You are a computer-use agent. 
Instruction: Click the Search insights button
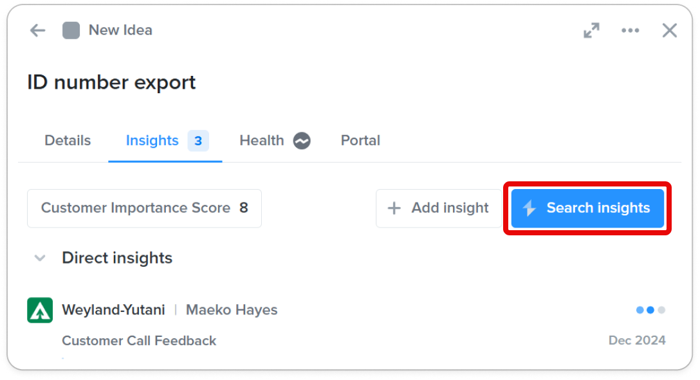[587, 208]
